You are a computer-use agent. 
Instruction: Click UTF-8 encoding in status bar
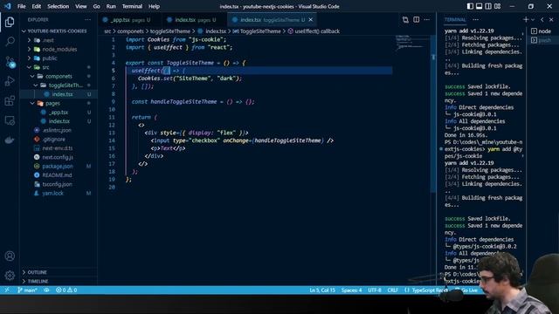point(375,290)
